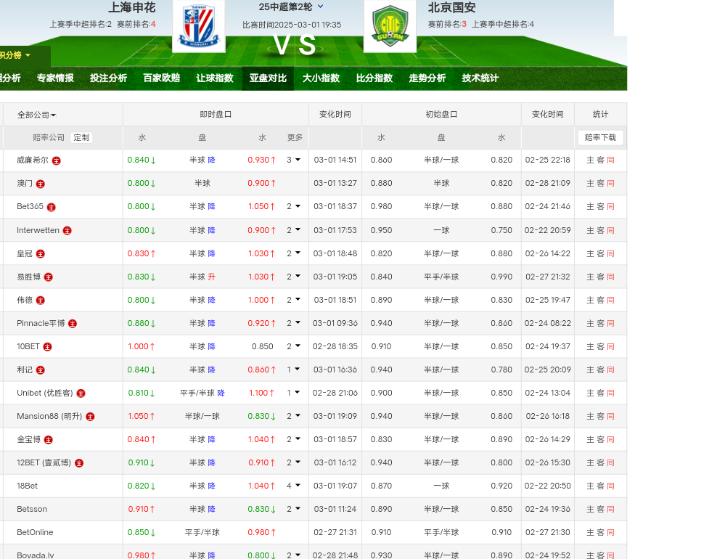Click 一球 initial handicap for Interwetten
Viewport: 725px width, 559px height.
click(x=441, y=230)
